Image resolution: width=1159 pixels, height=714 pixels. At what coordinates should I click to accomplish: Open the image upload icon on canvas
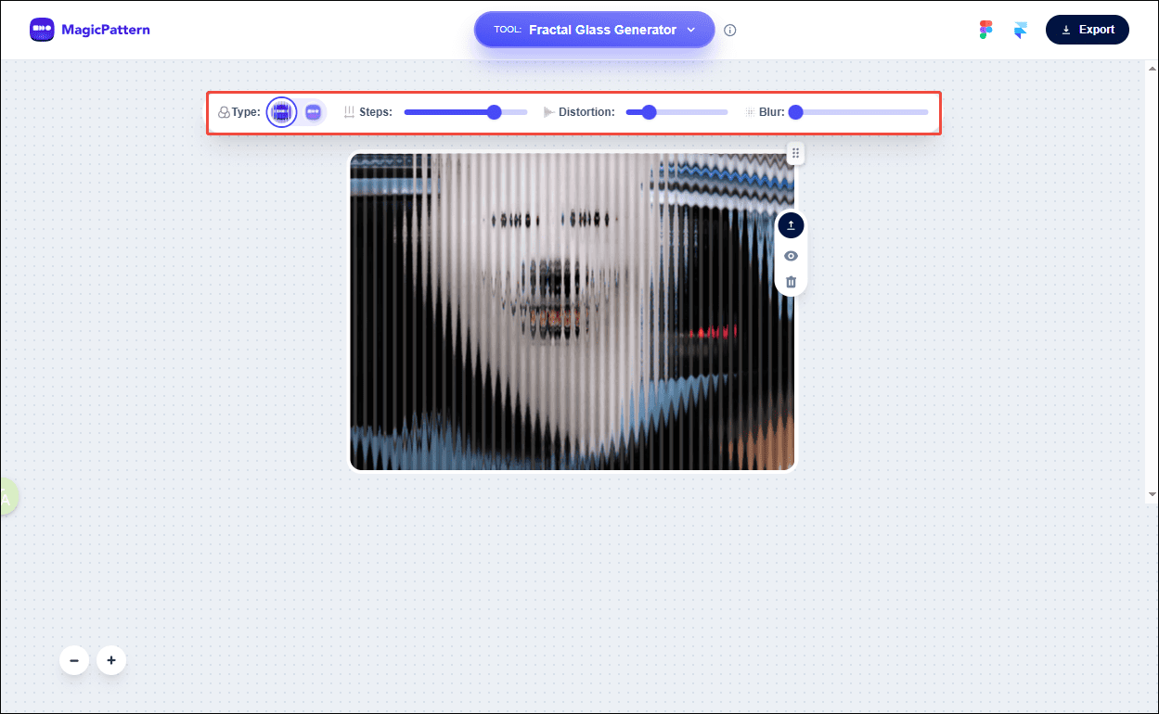790,224
